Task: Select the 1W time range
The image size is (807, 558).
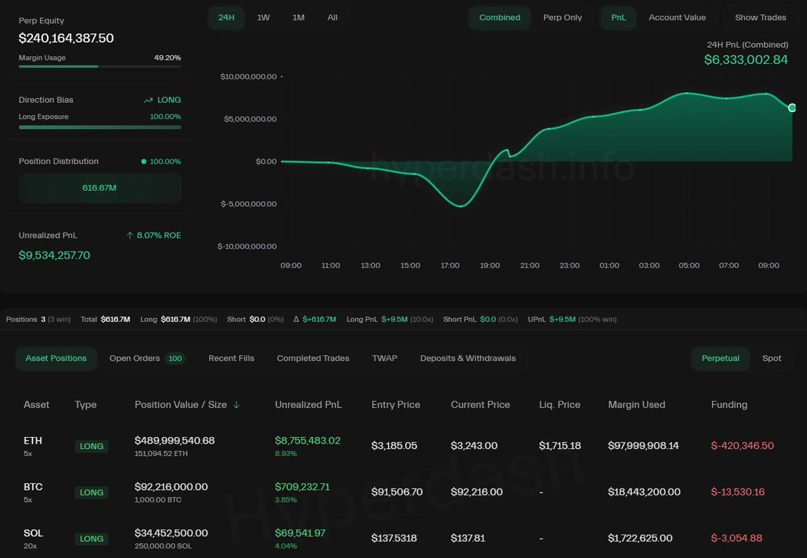Action: click(x=263, y=17)
